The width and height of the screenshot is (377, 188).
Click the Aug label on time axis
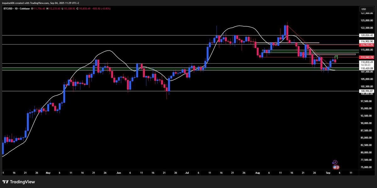258,172
